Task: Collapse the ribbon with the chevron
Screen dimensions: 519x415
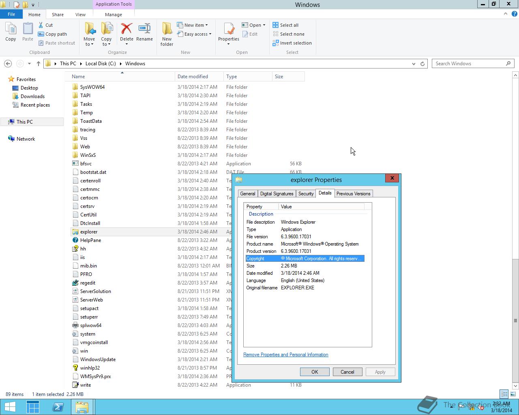Action: 506,14
